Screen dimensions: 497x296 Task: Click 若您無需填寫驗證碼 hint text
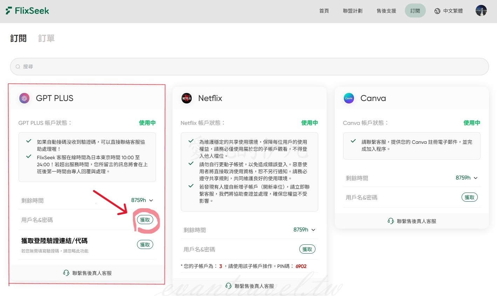[x=55, y=251]
